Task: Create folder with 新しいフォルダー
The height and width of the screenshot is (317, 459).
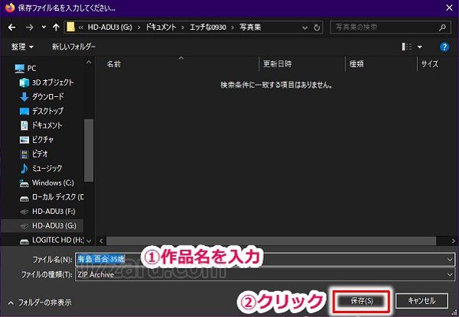Action: click(73, 47)
